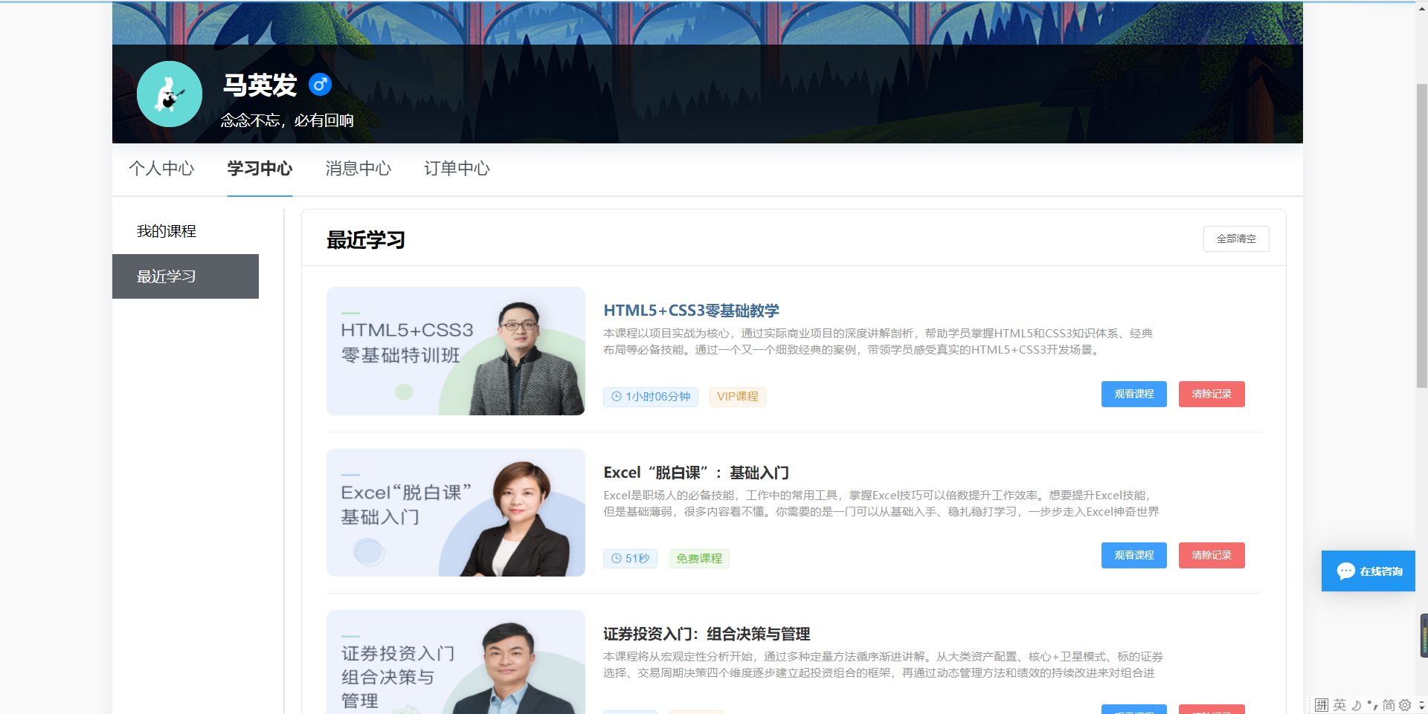Toggle the 简 simplified Chinese IME icon
Image resolution: width=1428 pixels, height=714 pixels.
click(x=1389, y=705)
